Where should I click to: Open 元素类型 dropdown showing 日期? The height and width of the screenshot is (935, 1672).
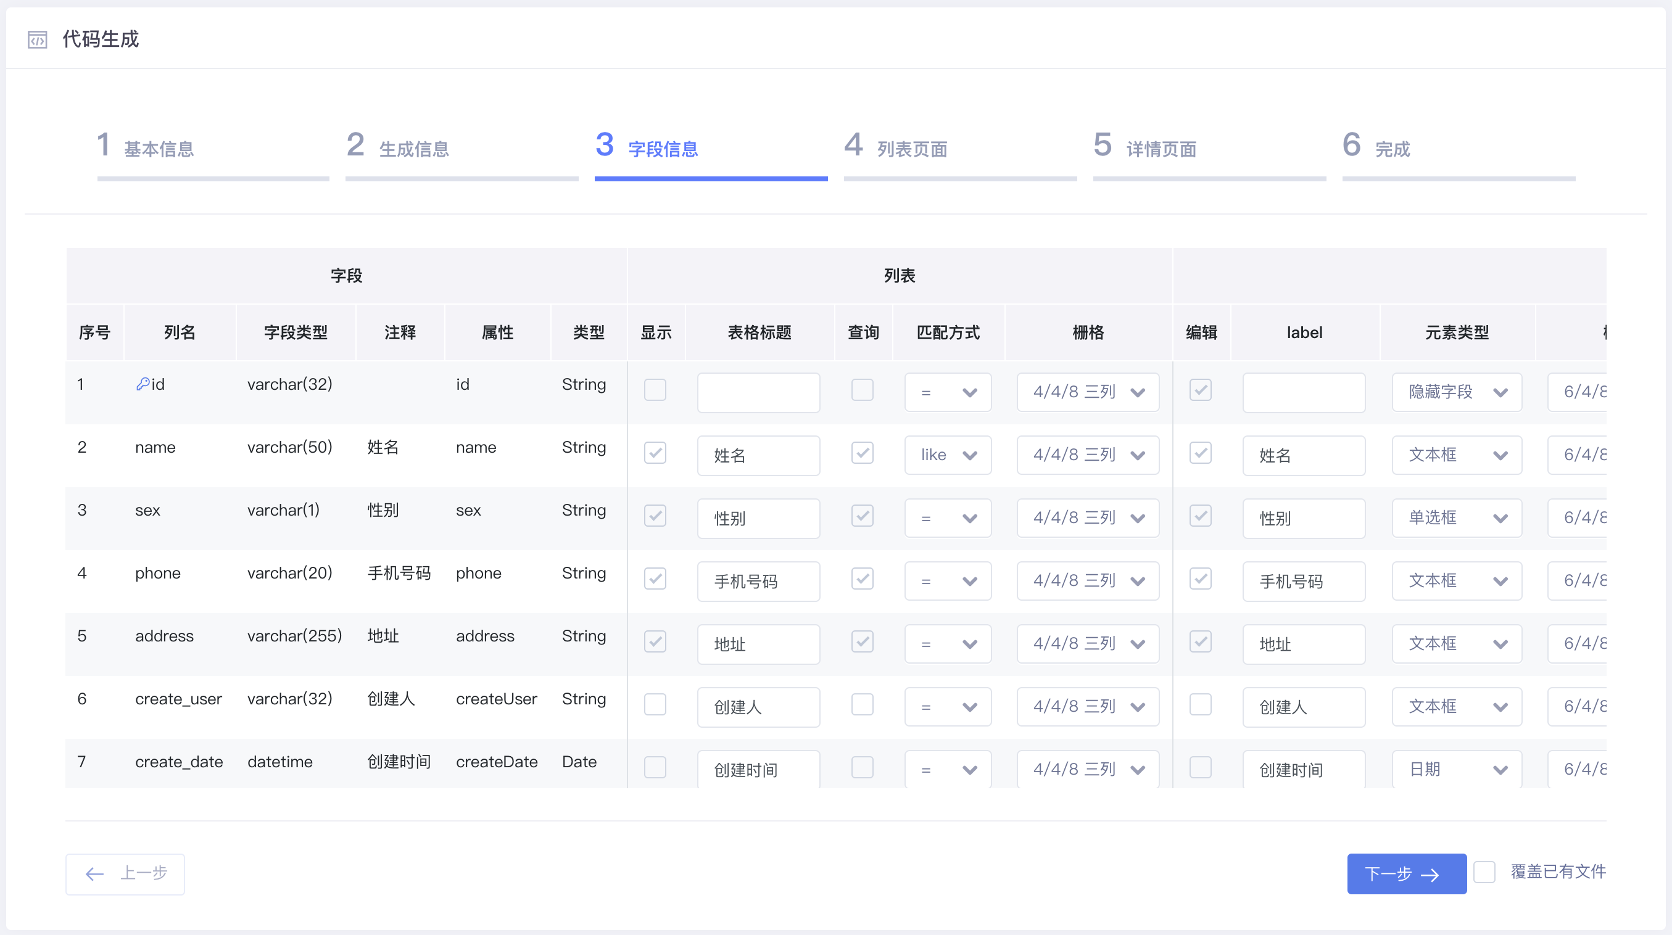(x=1457, y=770)
